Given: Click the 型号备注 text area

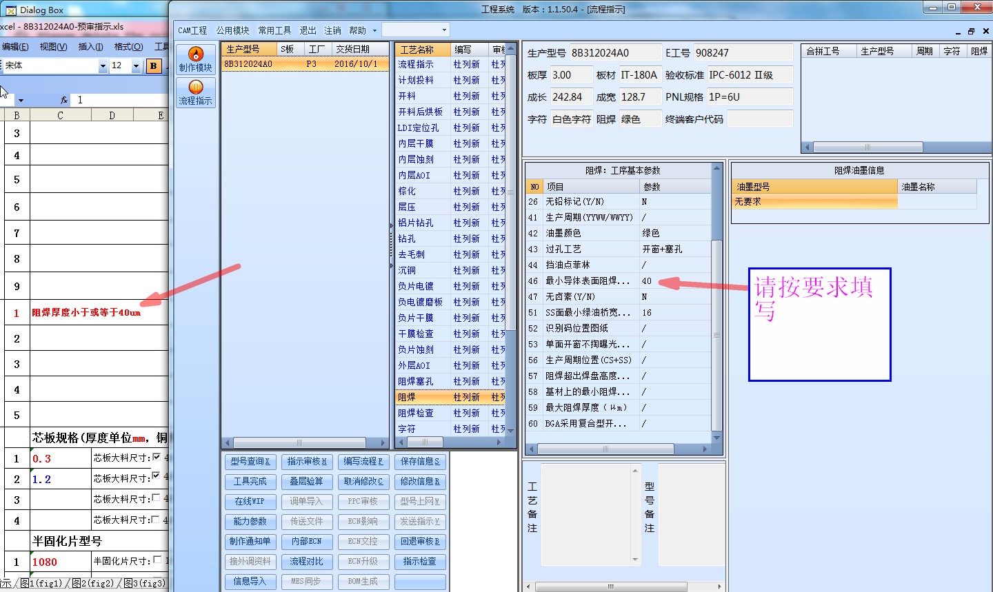Looking at the screenshot, I should point(692,514).
